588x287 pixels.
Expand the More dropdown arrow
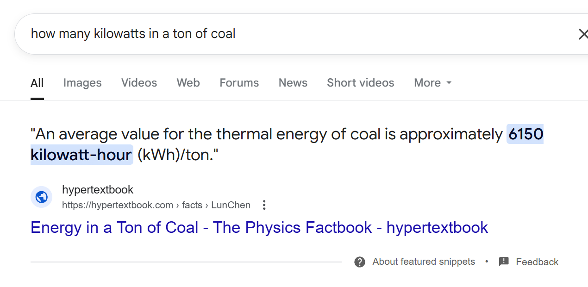pyautogui.click(x=449, y=83)
